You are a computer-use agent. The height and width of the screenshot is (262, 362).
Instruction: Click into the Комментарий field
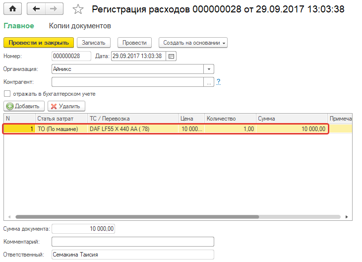(x=133, y=242)
